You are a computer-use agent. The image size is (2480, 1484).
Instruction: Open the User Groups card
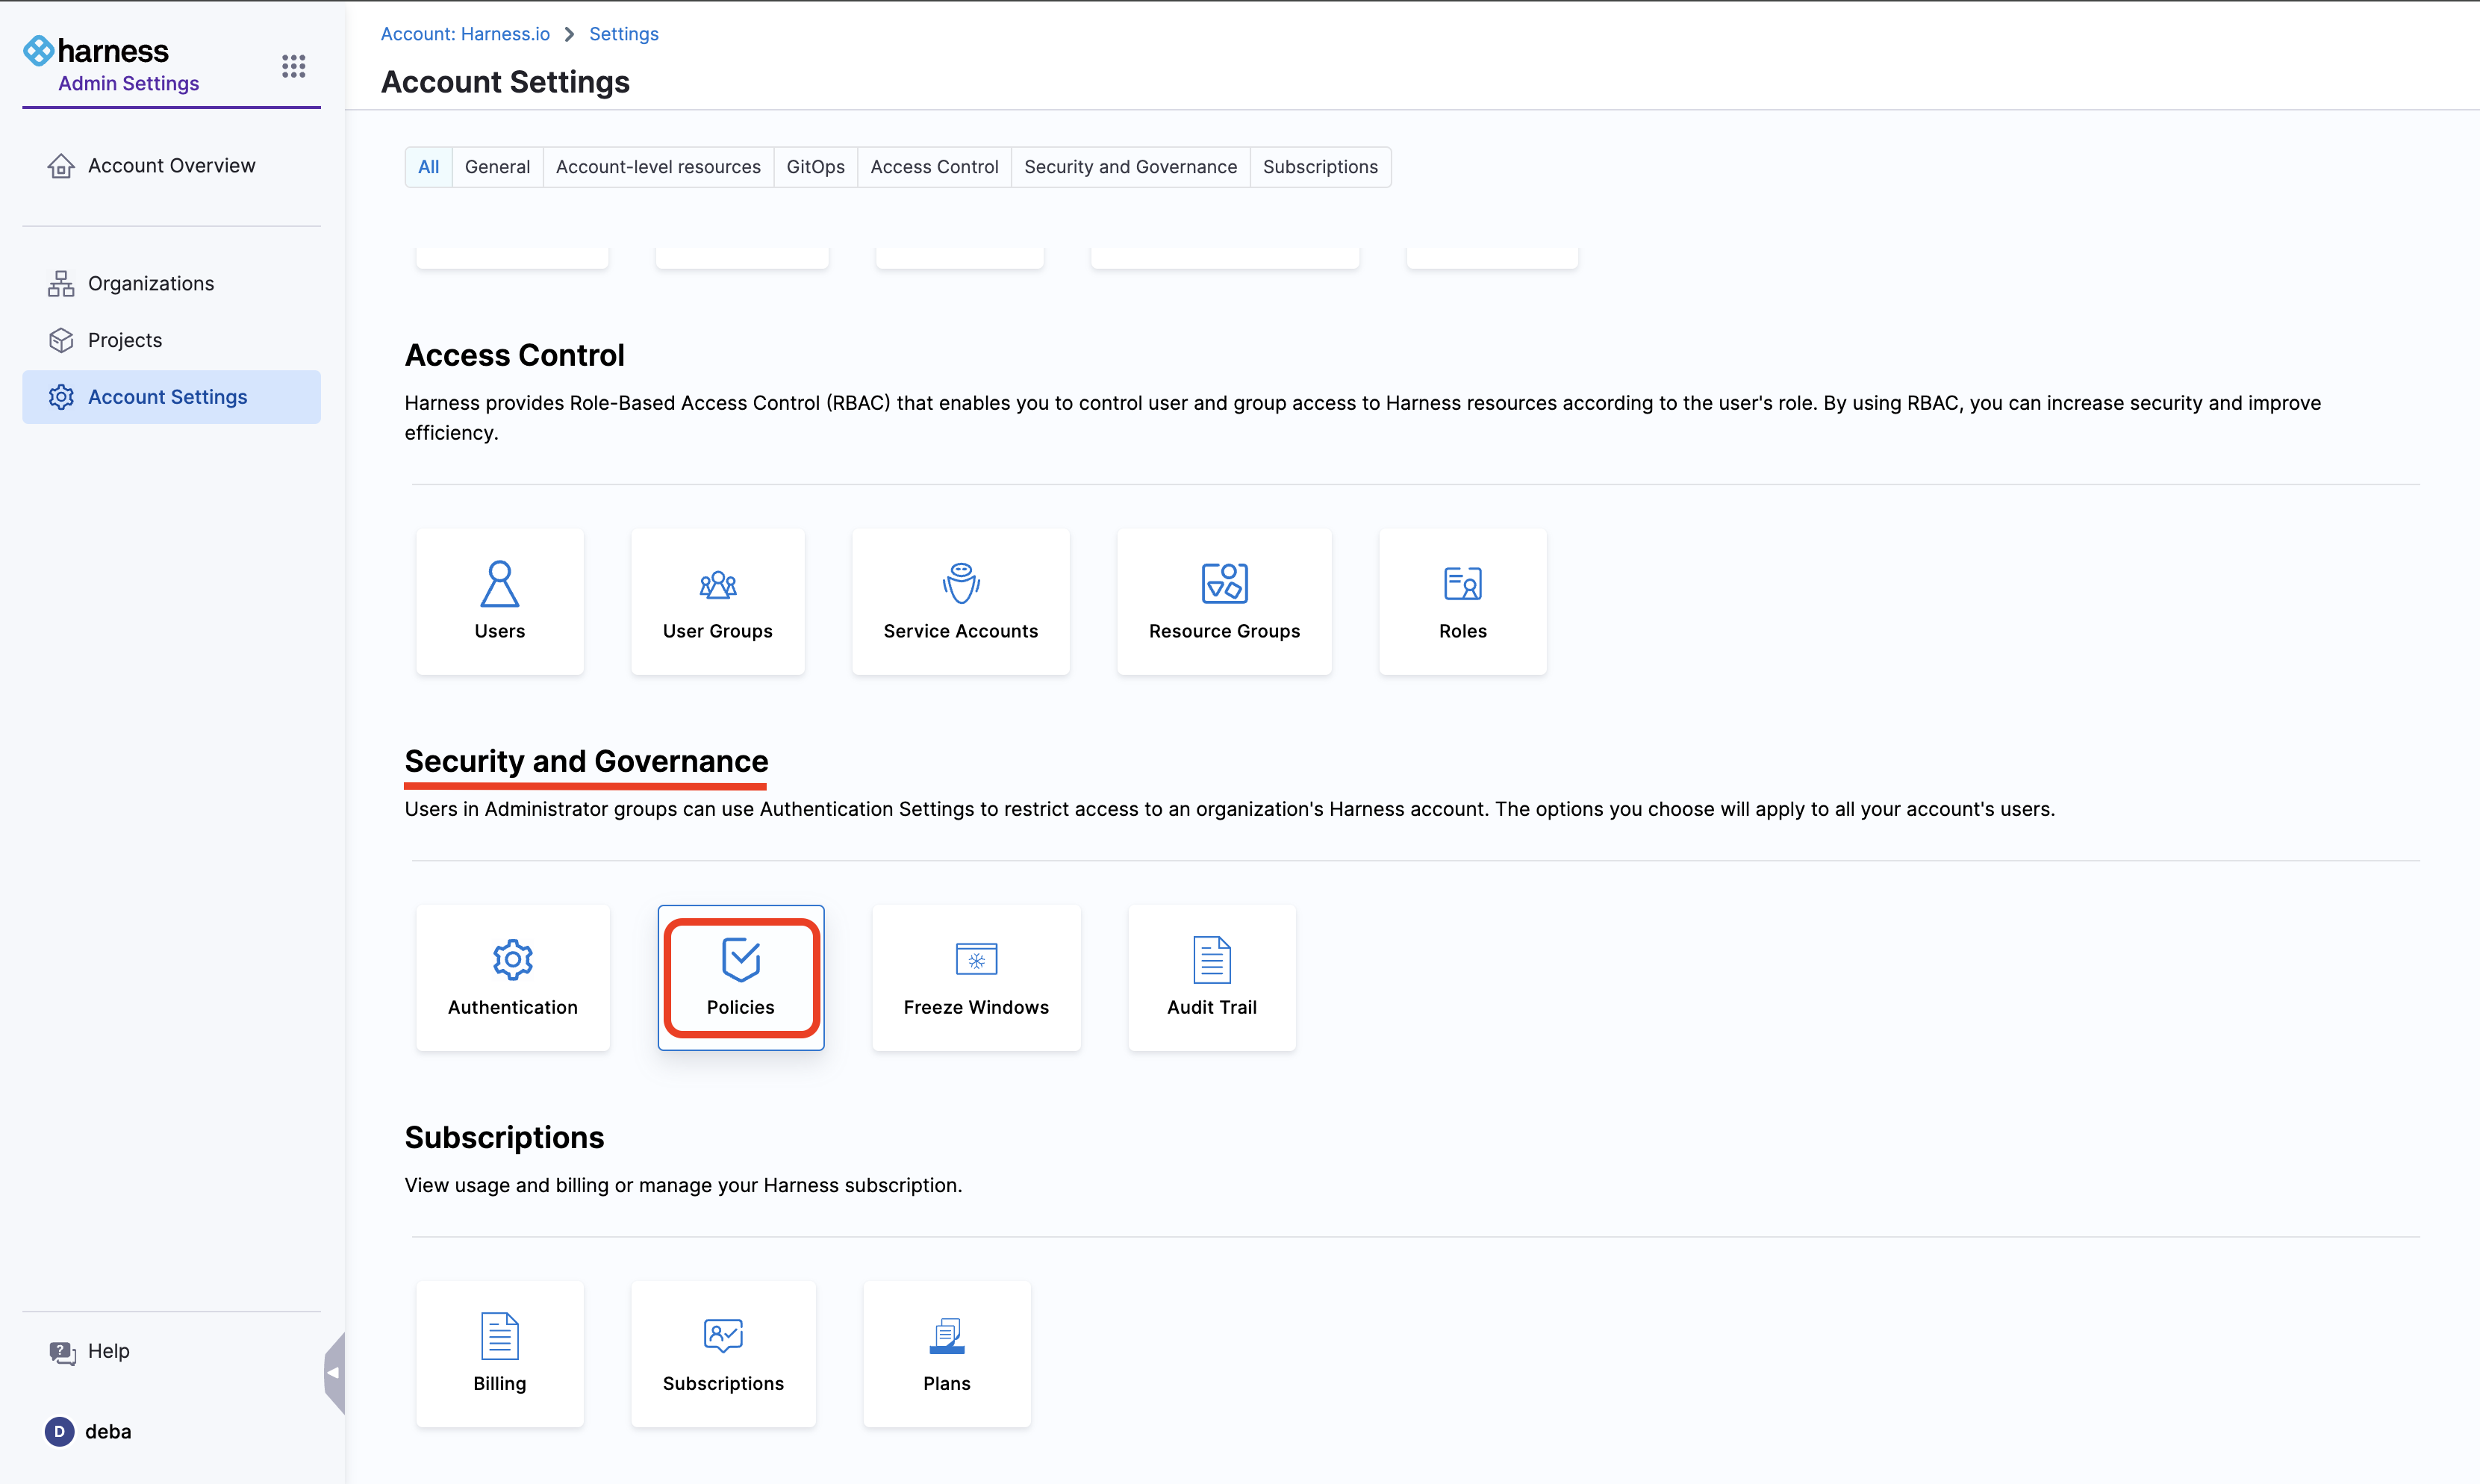coord(717,601)
